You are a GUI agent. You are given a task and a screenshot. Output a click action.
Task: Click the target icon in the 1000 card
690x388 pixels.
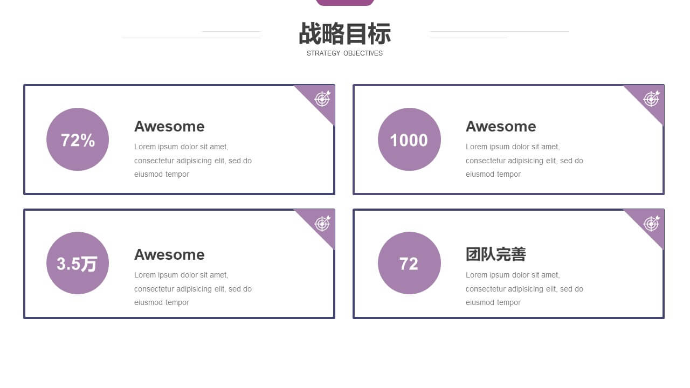click(652, 99)
